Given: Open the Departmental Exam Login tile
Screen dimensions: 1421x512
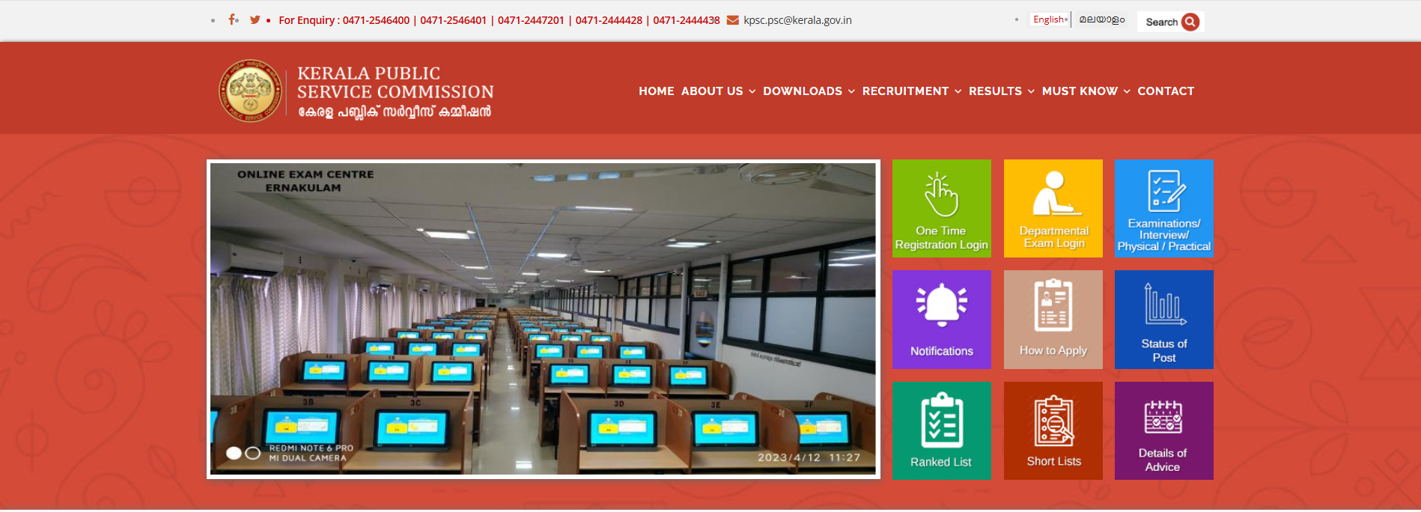Looking at the screenshot, I should (x=1053, y=208).
